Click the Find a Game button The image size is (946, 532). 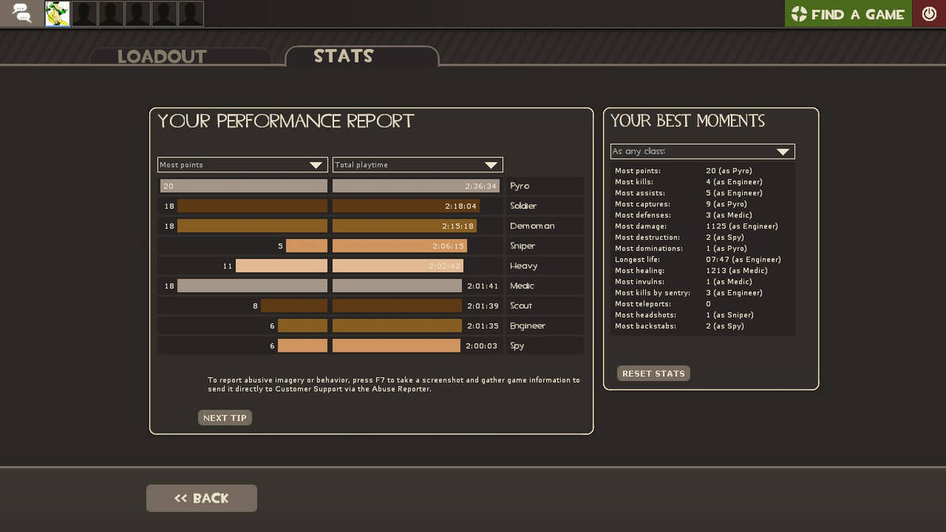pos(848,13)
